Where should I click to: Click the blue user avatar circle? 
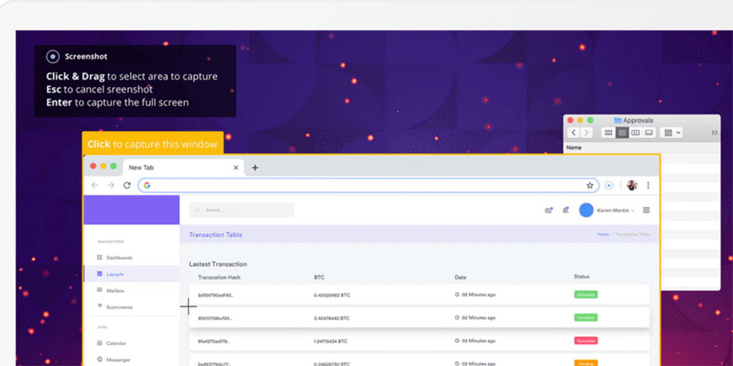[586, 210]
